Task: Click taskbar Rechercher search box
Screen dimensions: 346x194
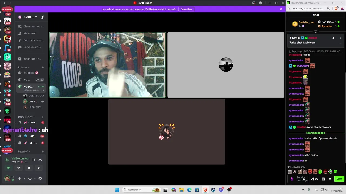Action: 141,190
